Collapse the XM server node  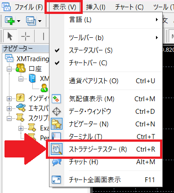21,79
